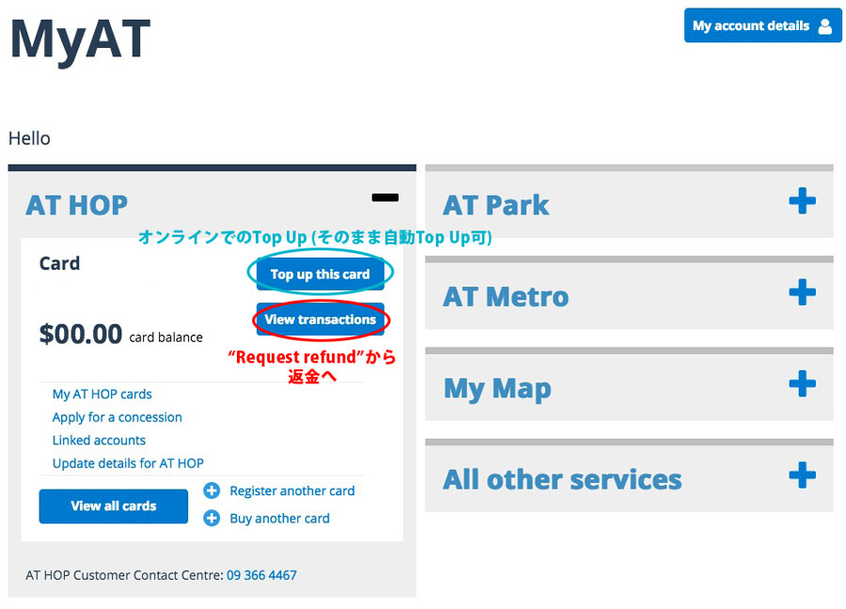Open My account details button
Screen dimensions: 846x609
(x=762, y=25)
